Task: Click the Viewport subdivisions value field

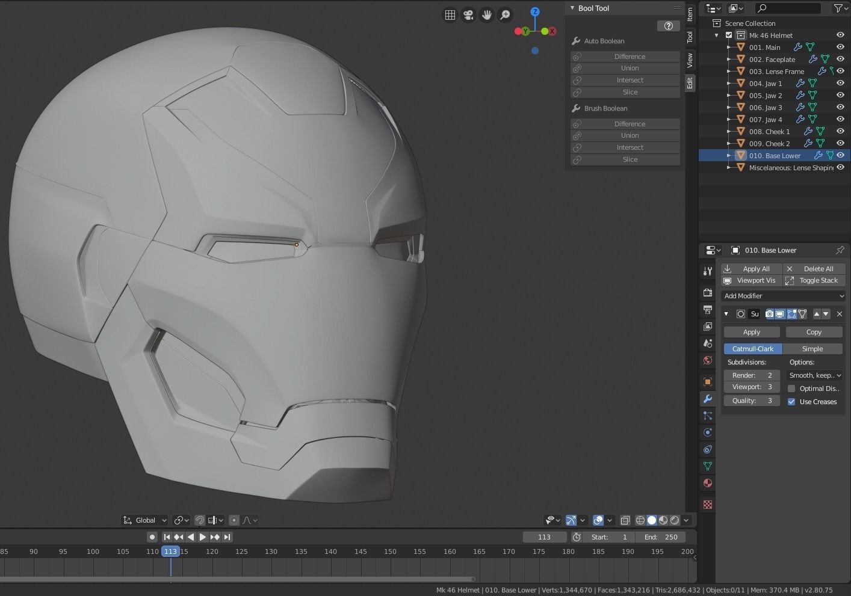Action: tap(752, 387)
